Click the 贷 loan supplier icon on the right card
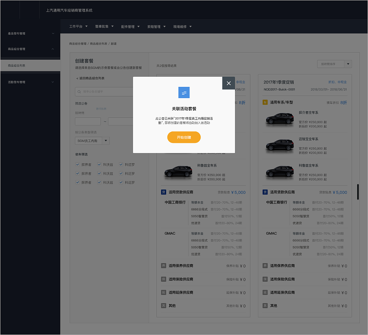 (x=265, y=192)
